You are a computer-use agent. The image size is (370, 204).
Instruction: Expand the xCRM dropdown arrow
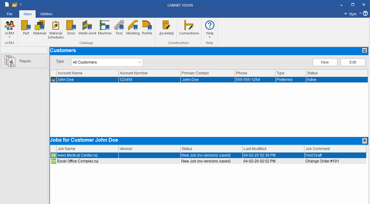[9, 37]
